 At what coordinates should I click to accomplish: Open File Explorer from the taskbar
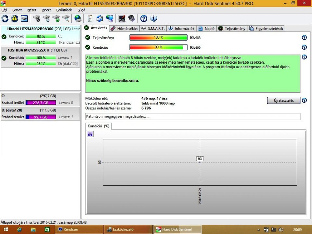(33, 229)
